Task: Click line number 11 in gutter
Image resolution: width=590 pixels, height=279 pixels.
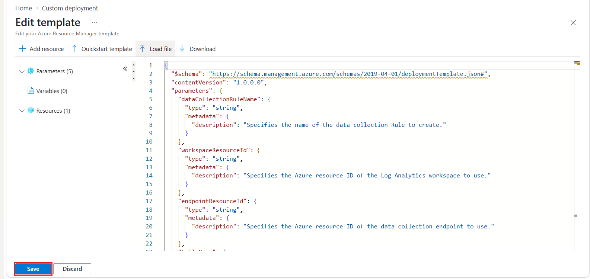Action: pos(149,150)
